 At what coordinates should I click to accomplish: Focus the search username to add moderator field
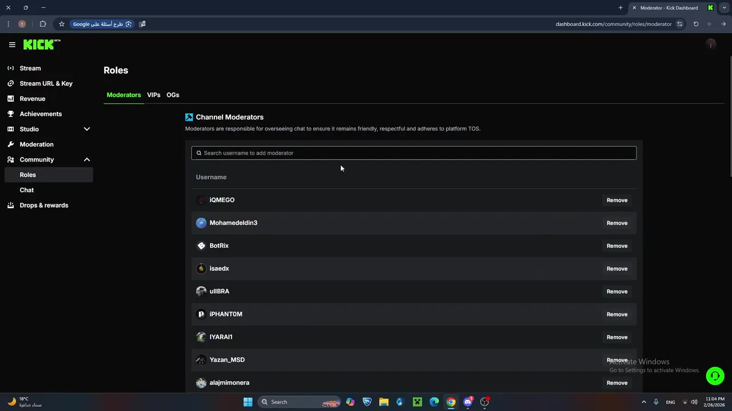413,153
